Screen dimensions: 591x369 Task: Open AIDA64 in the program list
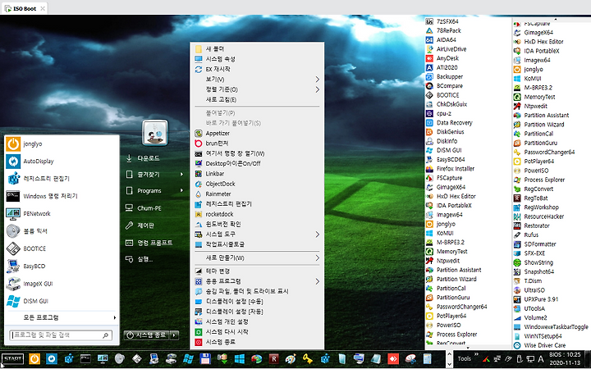coord(441,39)
